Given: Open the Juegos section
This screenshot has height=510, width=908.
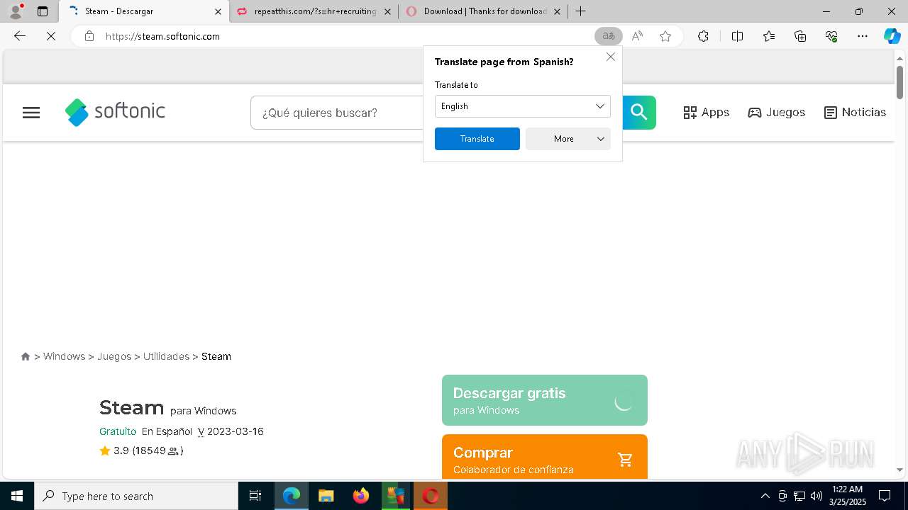Looking at the screenshot, I should click(777, 112).
